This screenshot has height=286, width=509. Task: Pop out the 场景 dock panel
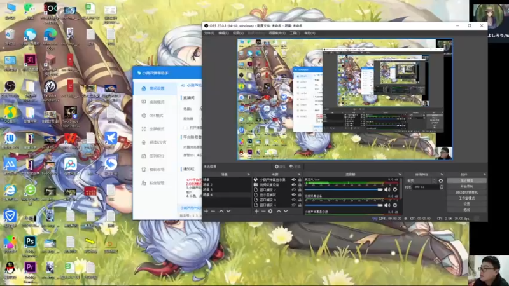[x=248, y=174]
